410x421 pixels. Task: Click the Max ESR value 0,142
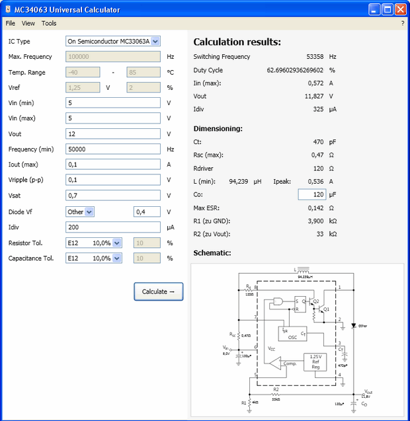(315, 208)
